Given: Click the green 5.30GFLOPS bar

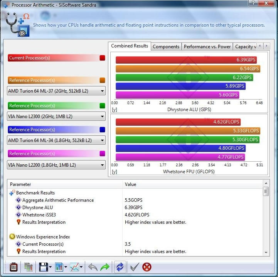Looking at the screenshot, I should click(x=187, y=140).
